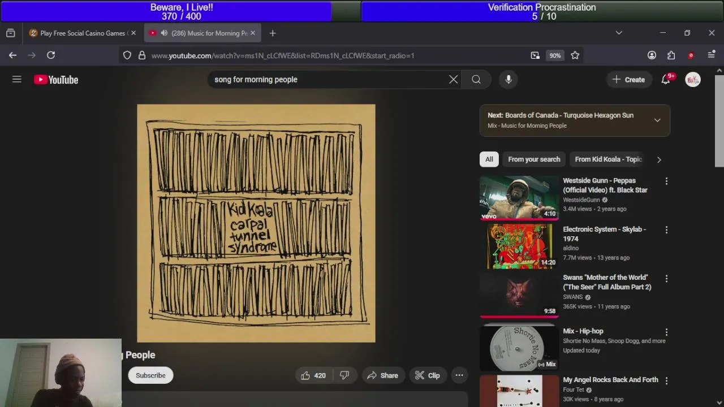Start voice search with microphone

[508, 80]
